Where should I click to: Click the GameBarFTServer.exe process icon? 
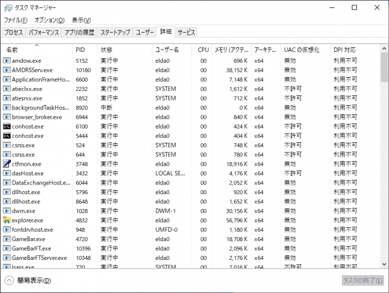(x=7, y=258)
